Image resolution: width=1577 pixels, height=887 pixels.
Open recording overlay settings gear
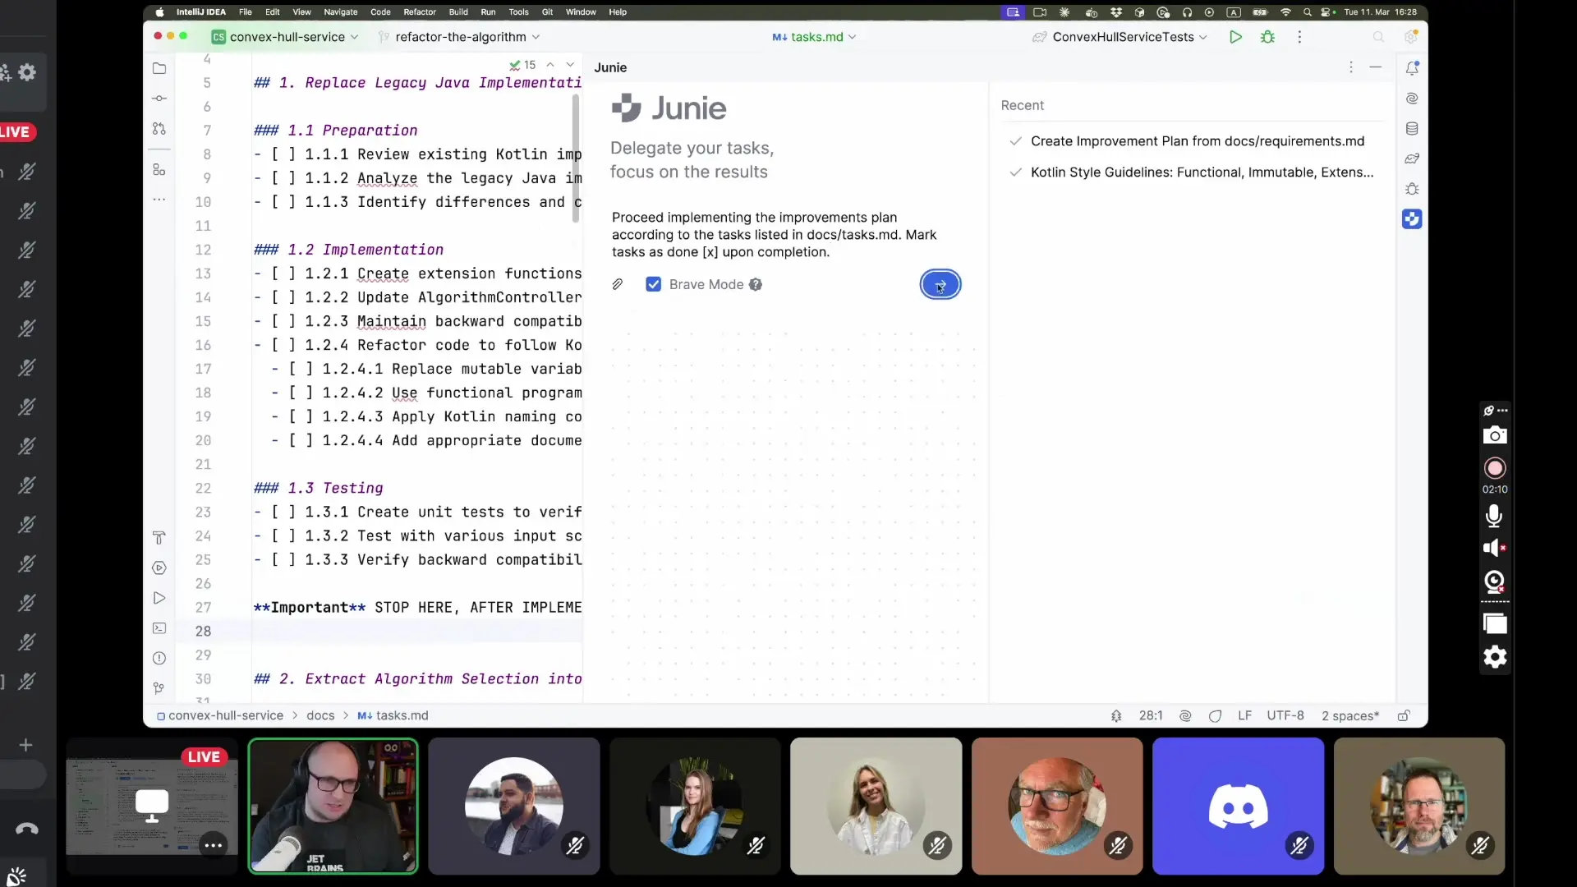pos(1494,657)
